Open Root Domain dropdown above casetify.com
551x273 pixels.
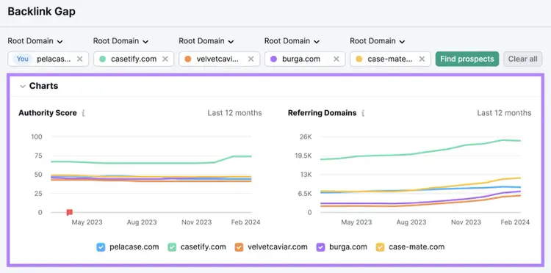click(120, 41)
